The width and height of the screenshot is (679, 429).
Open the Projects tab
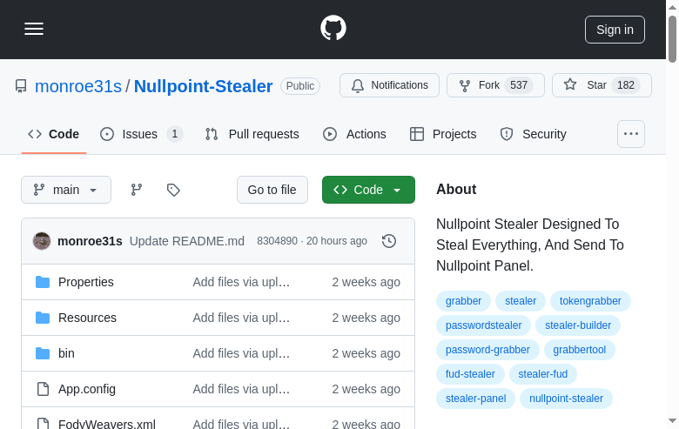point(443,134)
